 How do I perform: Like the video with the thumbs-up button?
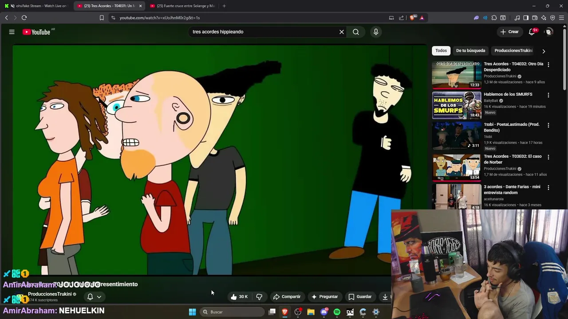239,297
